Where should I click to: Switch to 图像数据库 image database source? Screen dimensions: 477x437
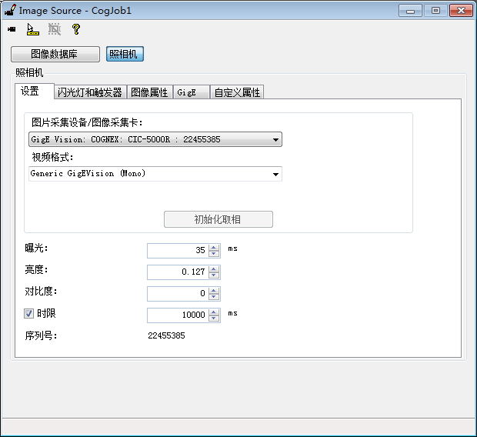pyautogui.click(x=55, y=54)
